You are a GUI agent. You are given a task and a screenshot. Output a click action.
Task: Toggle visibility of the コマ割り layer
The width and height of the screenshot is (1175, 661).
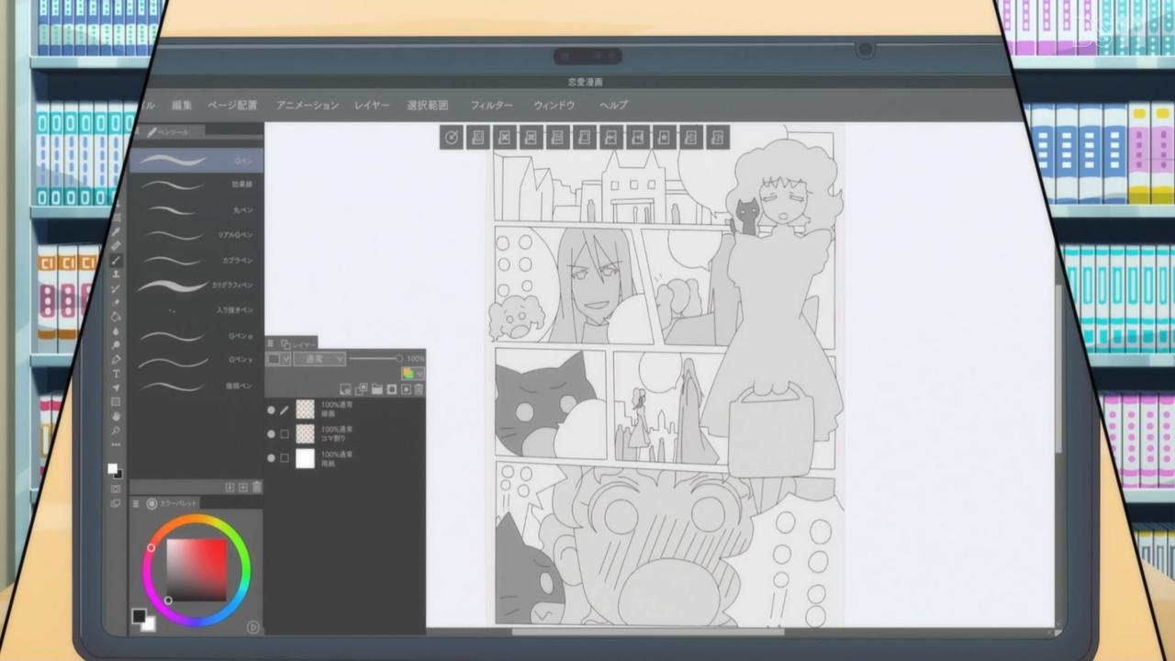click(271, 433)
